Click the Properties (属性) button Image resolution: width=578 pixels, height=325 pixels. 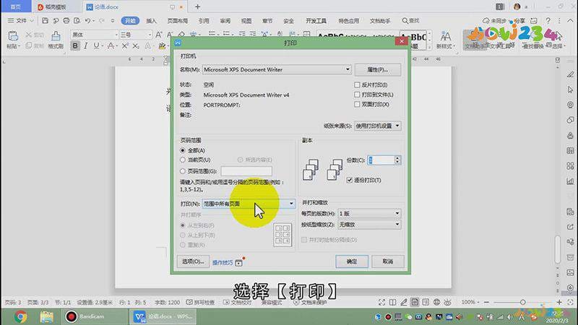coord(377,69)
